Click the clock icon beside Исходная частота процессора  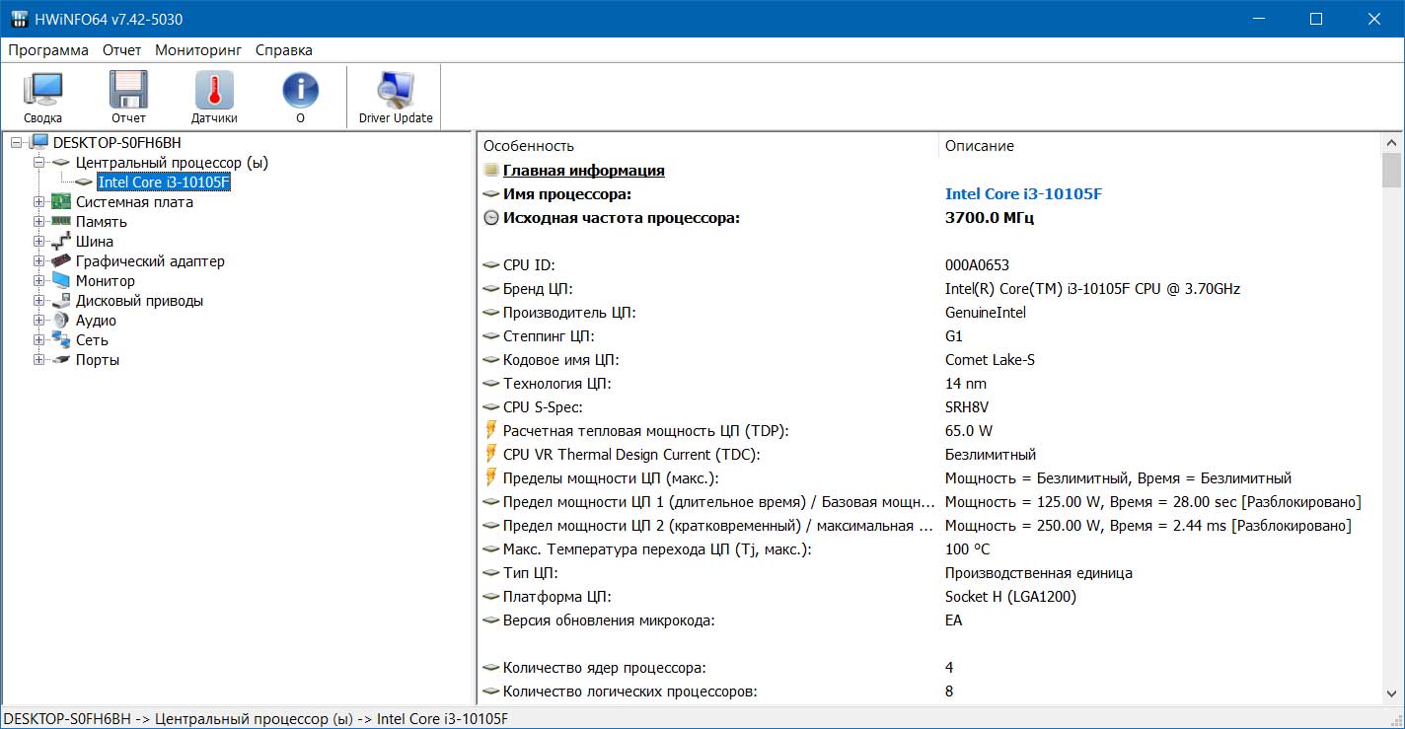(490, 218)
